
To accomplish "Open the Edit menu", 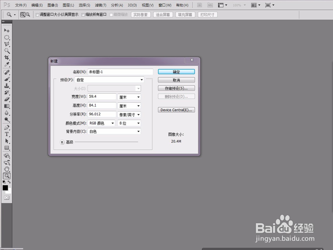I will coord(37,5).
